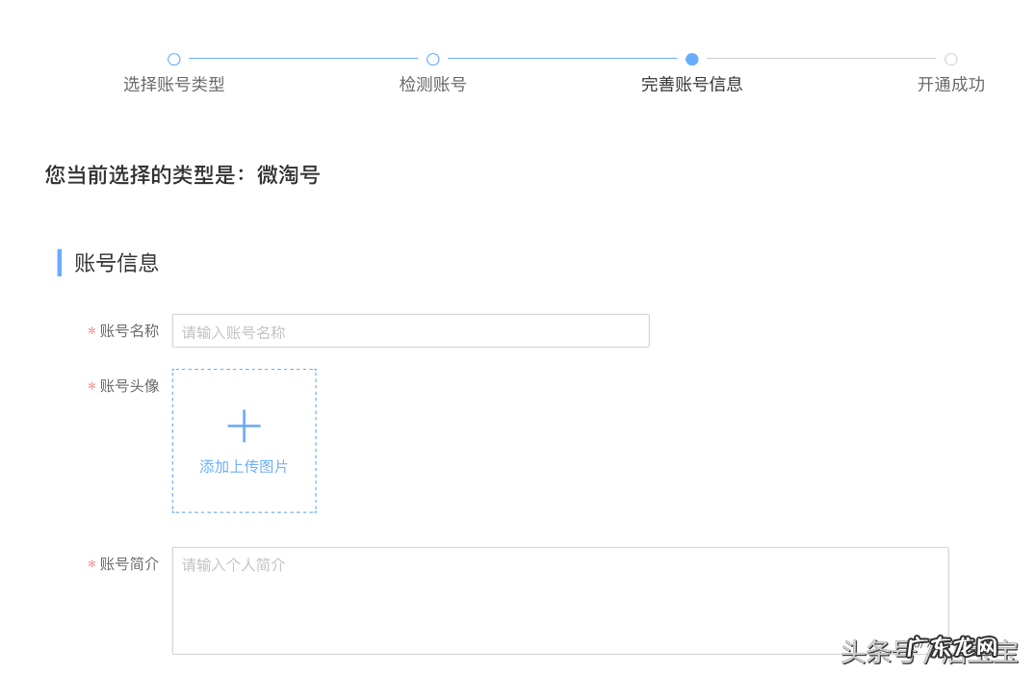Click the 检测账号 step circle indicator
Image resolution: width=1035 pixels, height=675 pixels.
432,59
